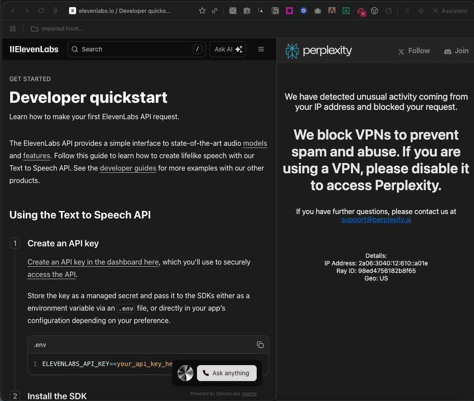Viewport: 474px width, 401px height.
Task: Open the Ask AI button
Action: click(227, 49)
